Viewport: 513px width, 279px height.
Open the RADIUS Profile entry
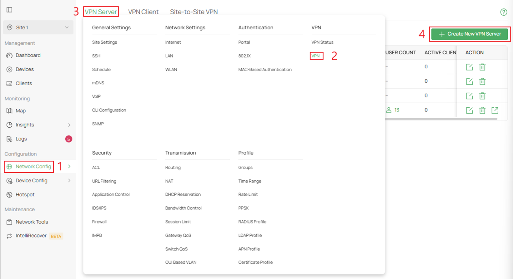(x=252, y=222)
